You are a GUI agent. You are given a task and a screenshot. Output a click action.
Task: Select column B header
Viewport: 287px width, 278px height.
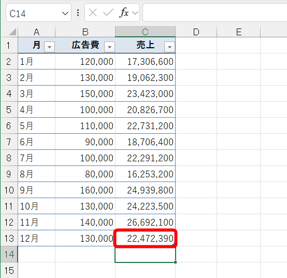[85, 32]
